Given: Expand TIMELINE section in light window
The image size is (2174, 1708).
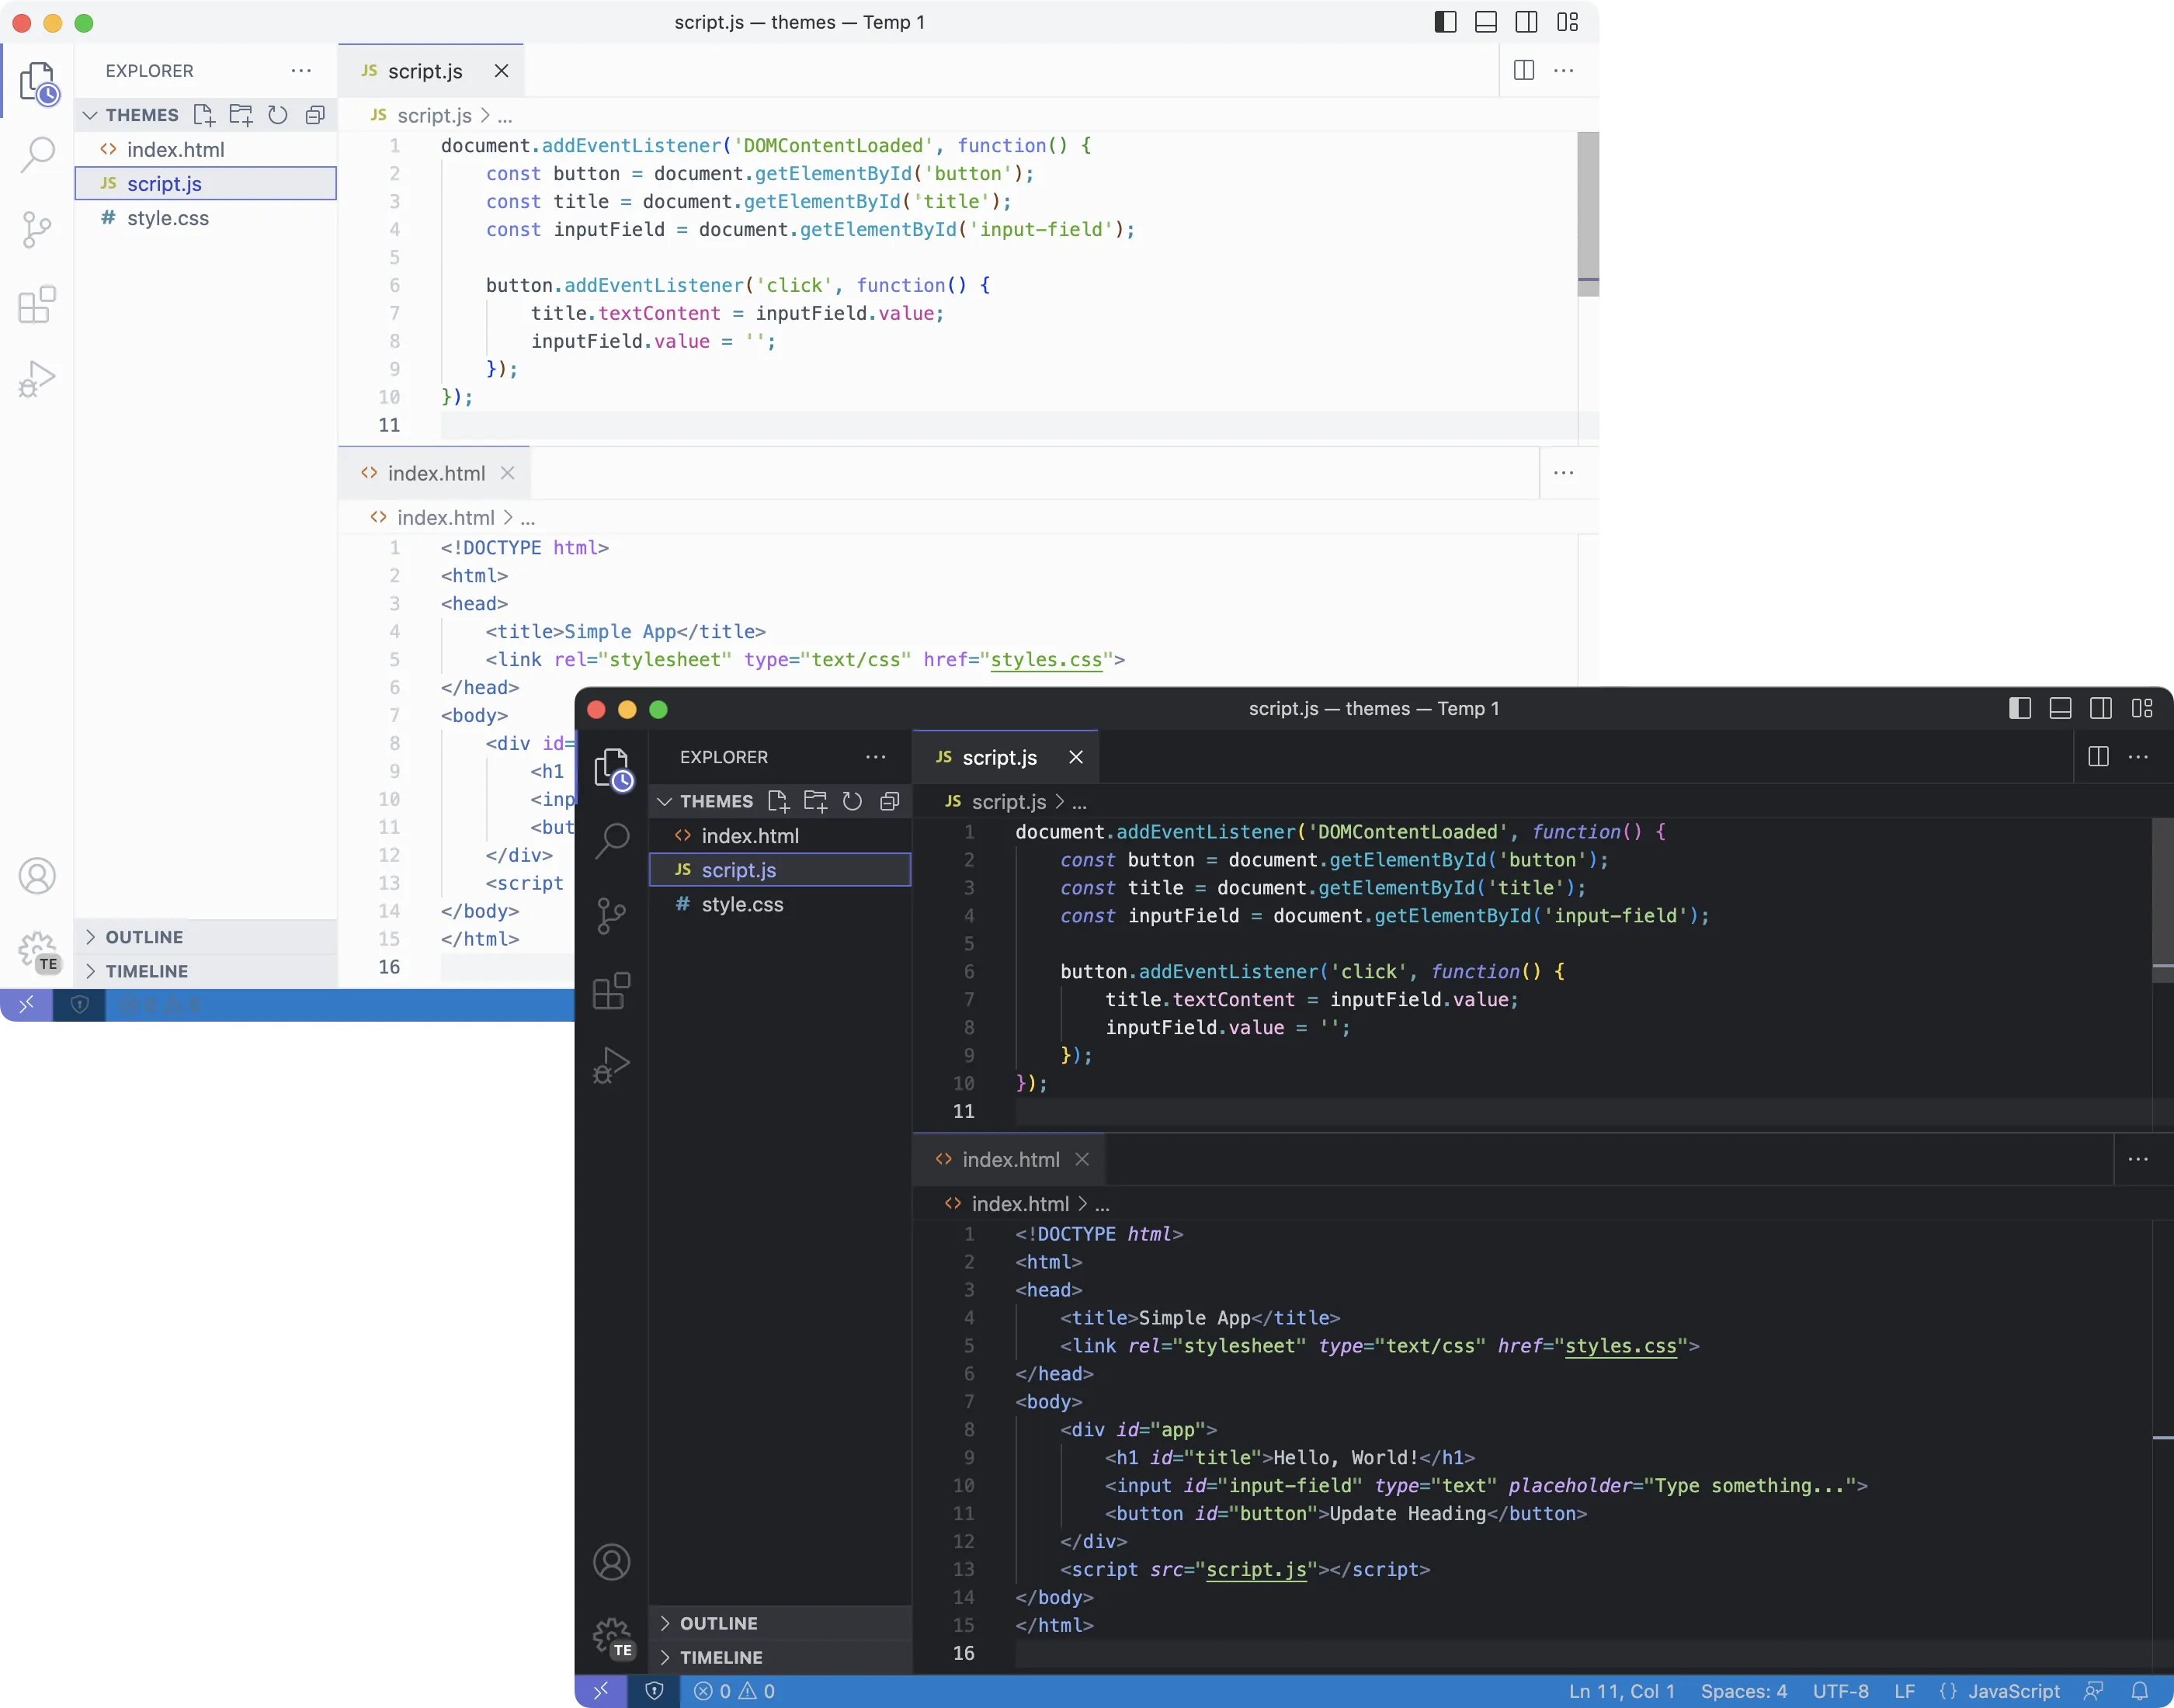Looking at the screenshot, I should pyautogui.click(x=146, y=971).
